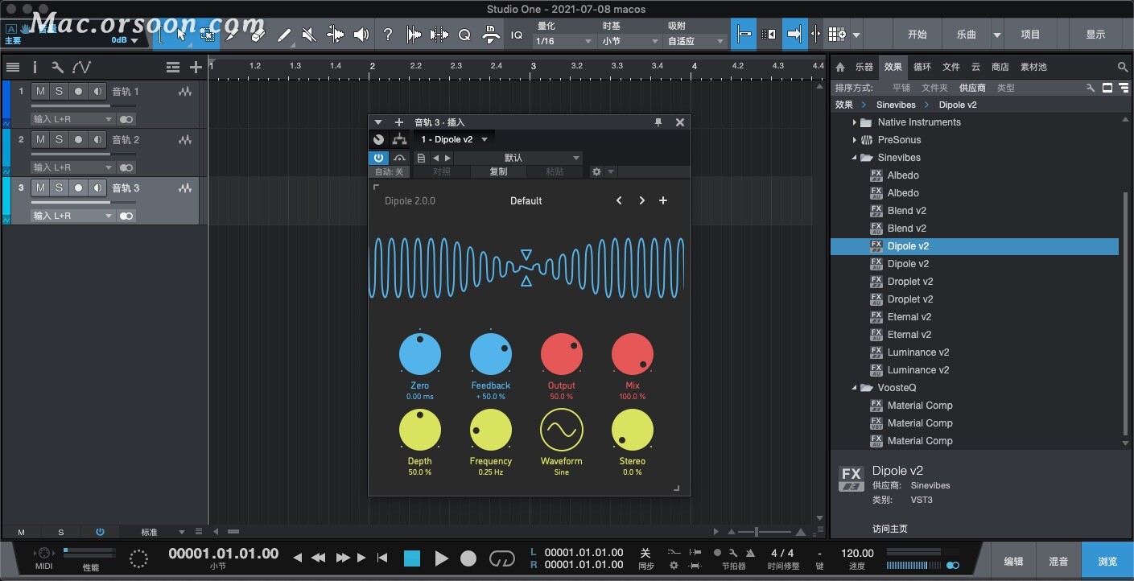
Task: Mute track 音轨 1
Action: (41, 92)
